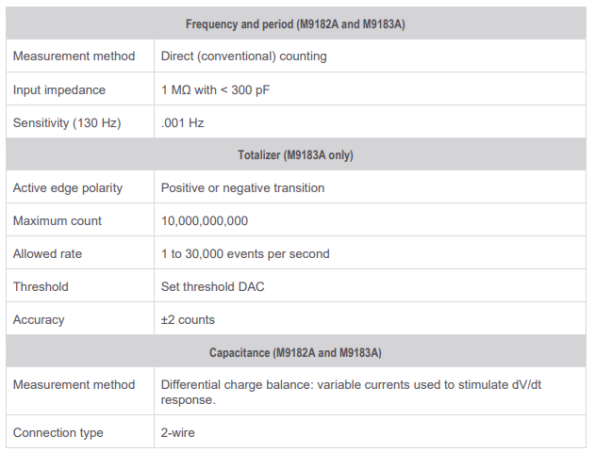The width and height of the screenshot is (595, 468).
Task: Select 'Direct (conventional) counting' text cell
Action: point(244,56)
